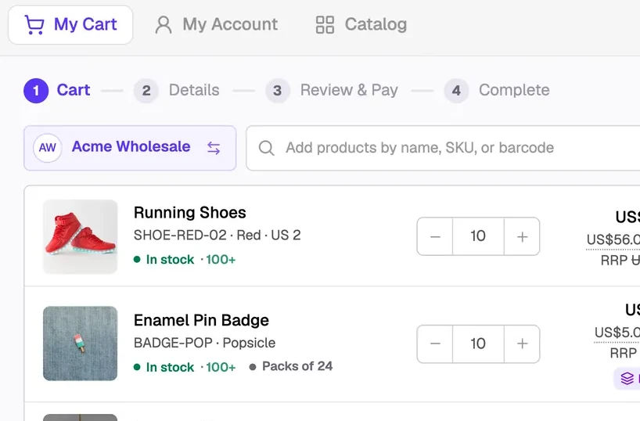Select the shopping cart icon

pyautogui.click(x=34, y=24)
